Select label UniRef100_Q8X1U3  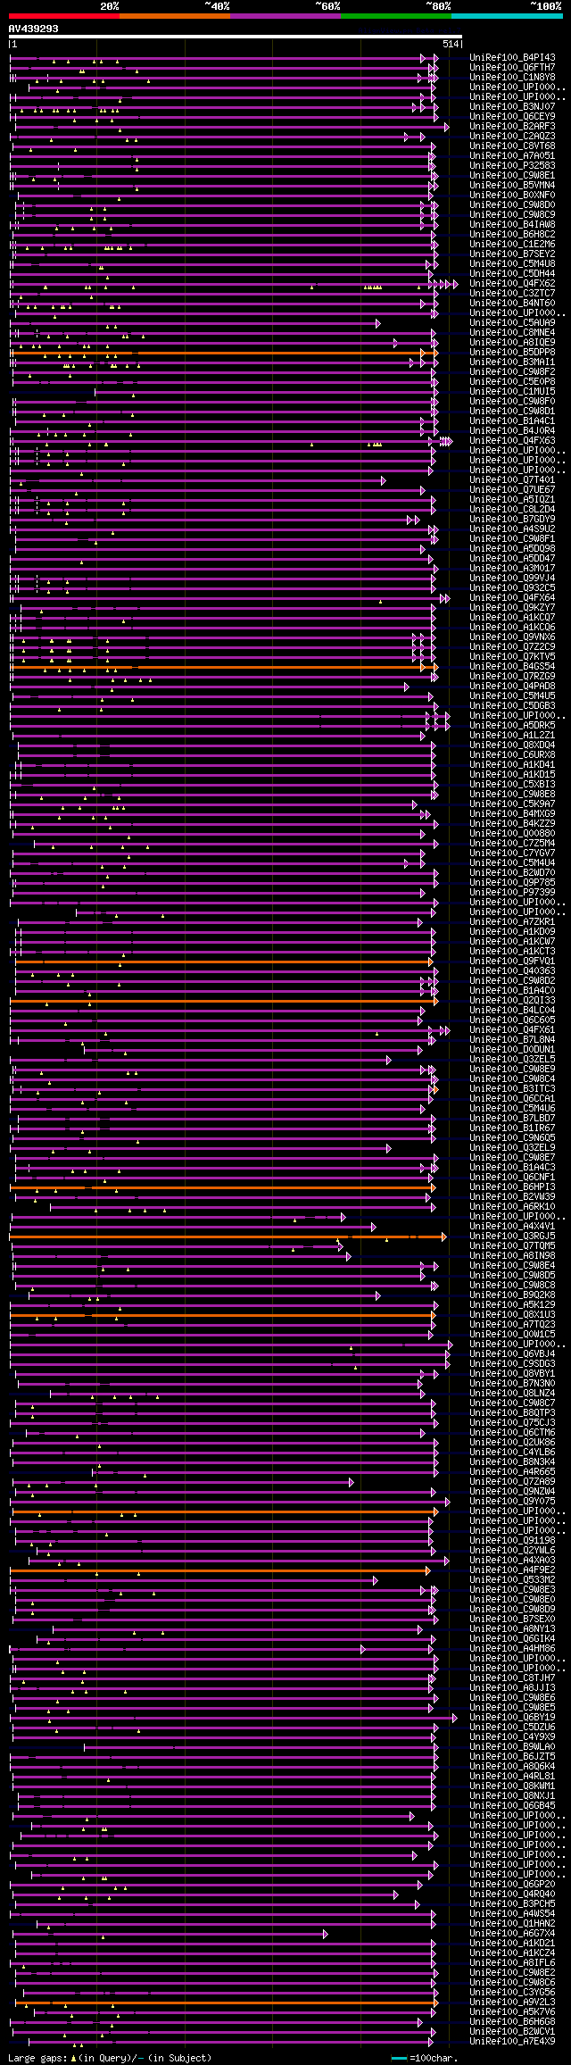pyautogui.click(x=512, y=1314)
